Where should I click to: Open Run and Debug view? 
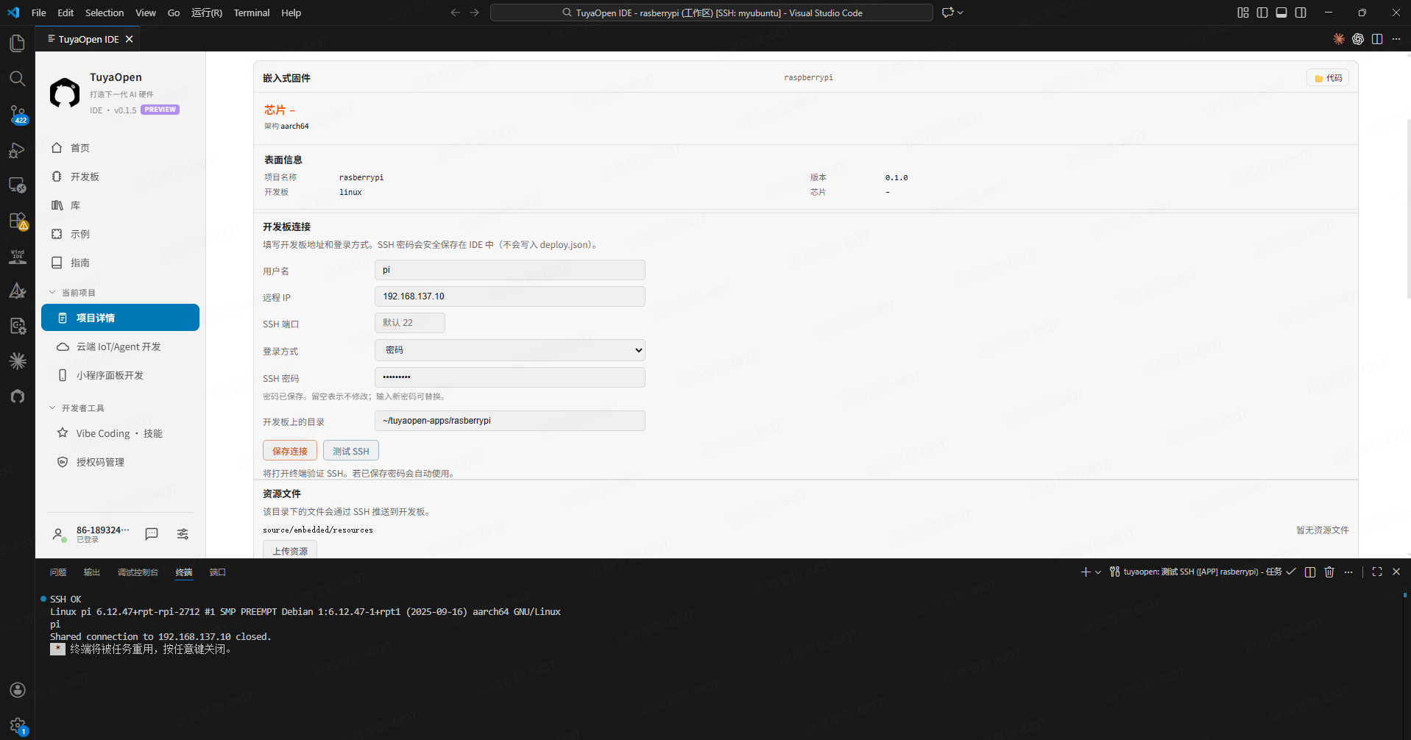(x=18, y=150)
